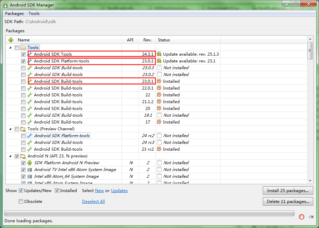Click the installed status icon of Build-tools 23.0.1
319x228 pixels.
(159, 81)
